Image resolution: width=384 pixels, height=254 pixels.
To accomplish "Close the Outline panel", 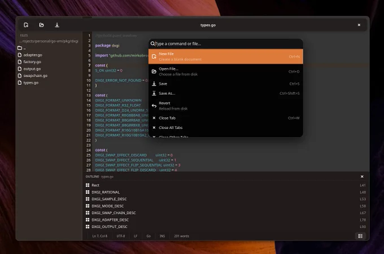I will point(362,177).
